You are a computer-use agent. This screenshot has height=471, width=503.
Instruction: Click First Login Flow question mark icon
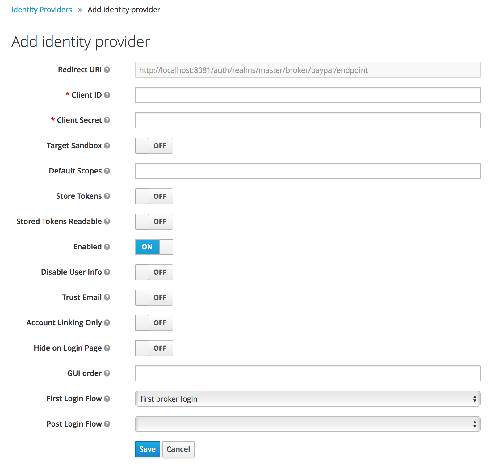pyautogui.click(x=107, y=399)
